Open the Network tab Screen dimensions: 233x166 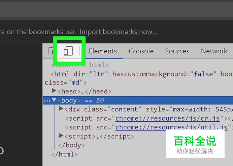click(214, 51)
